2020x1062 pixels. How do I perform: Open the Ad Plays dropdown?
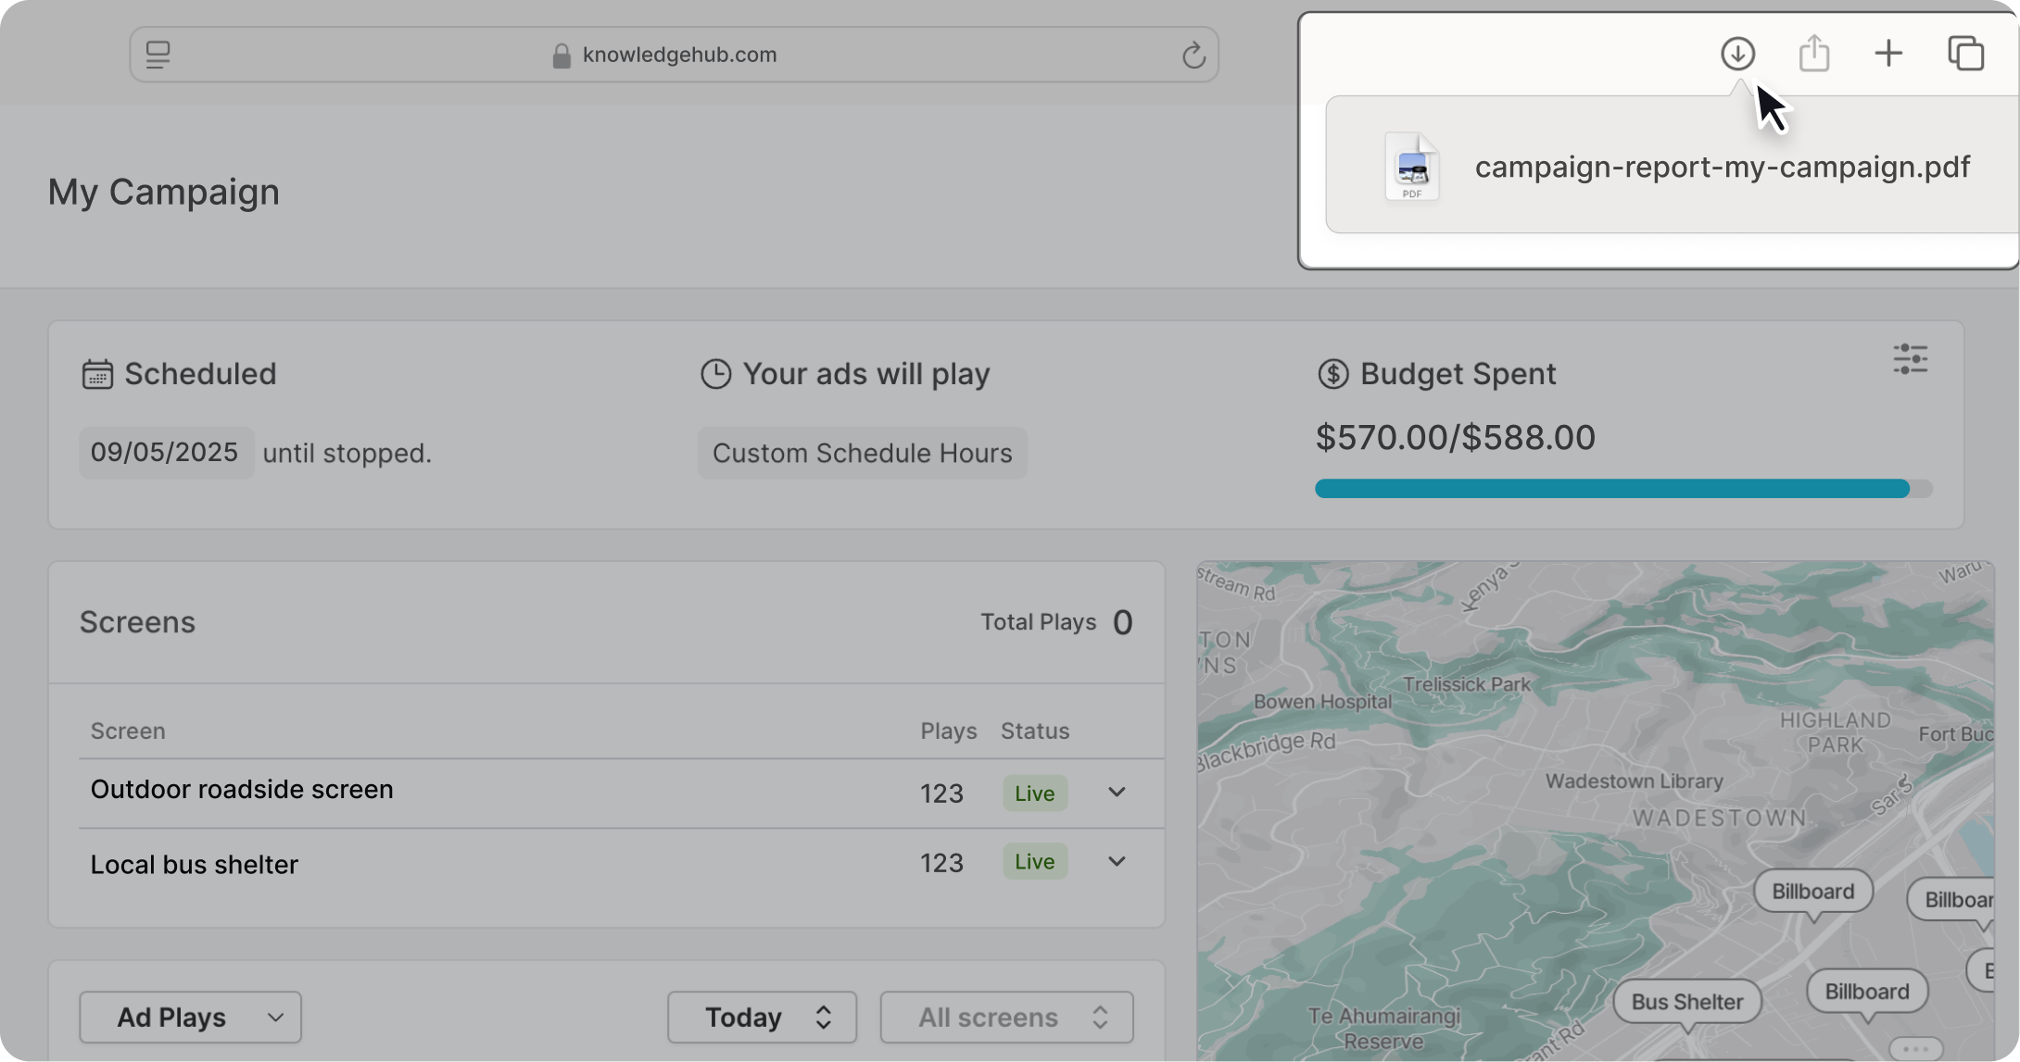[190, 1017]
